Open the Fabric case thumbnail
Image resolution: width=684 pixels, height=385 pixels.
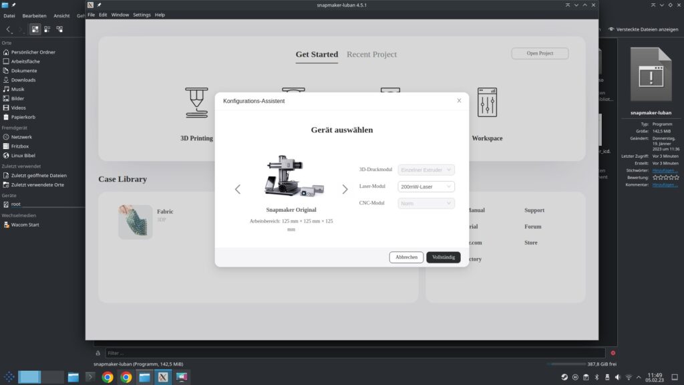pos(135,222)
